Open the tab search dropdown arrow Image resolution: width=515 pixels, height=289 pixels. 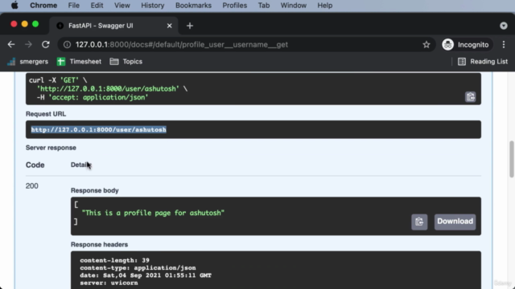click(x=504, y=26)
